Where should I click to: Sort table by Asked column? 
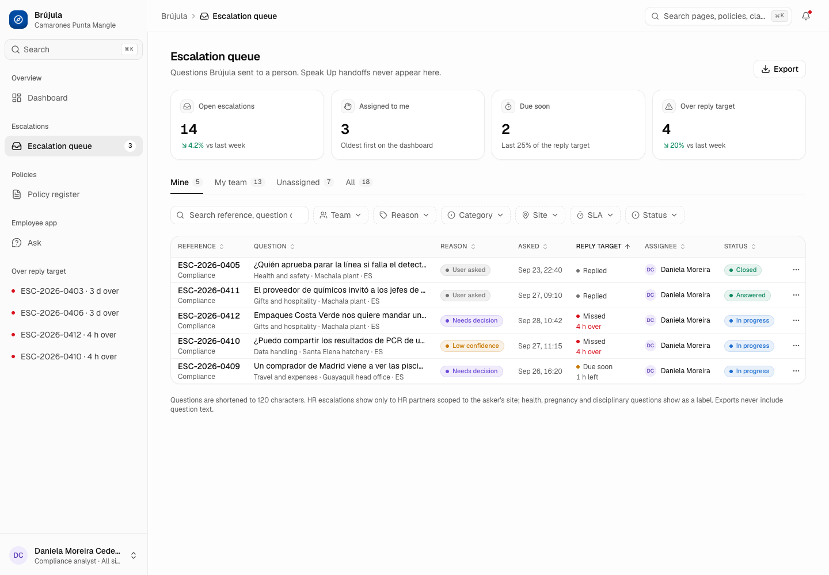pos(533,246)
